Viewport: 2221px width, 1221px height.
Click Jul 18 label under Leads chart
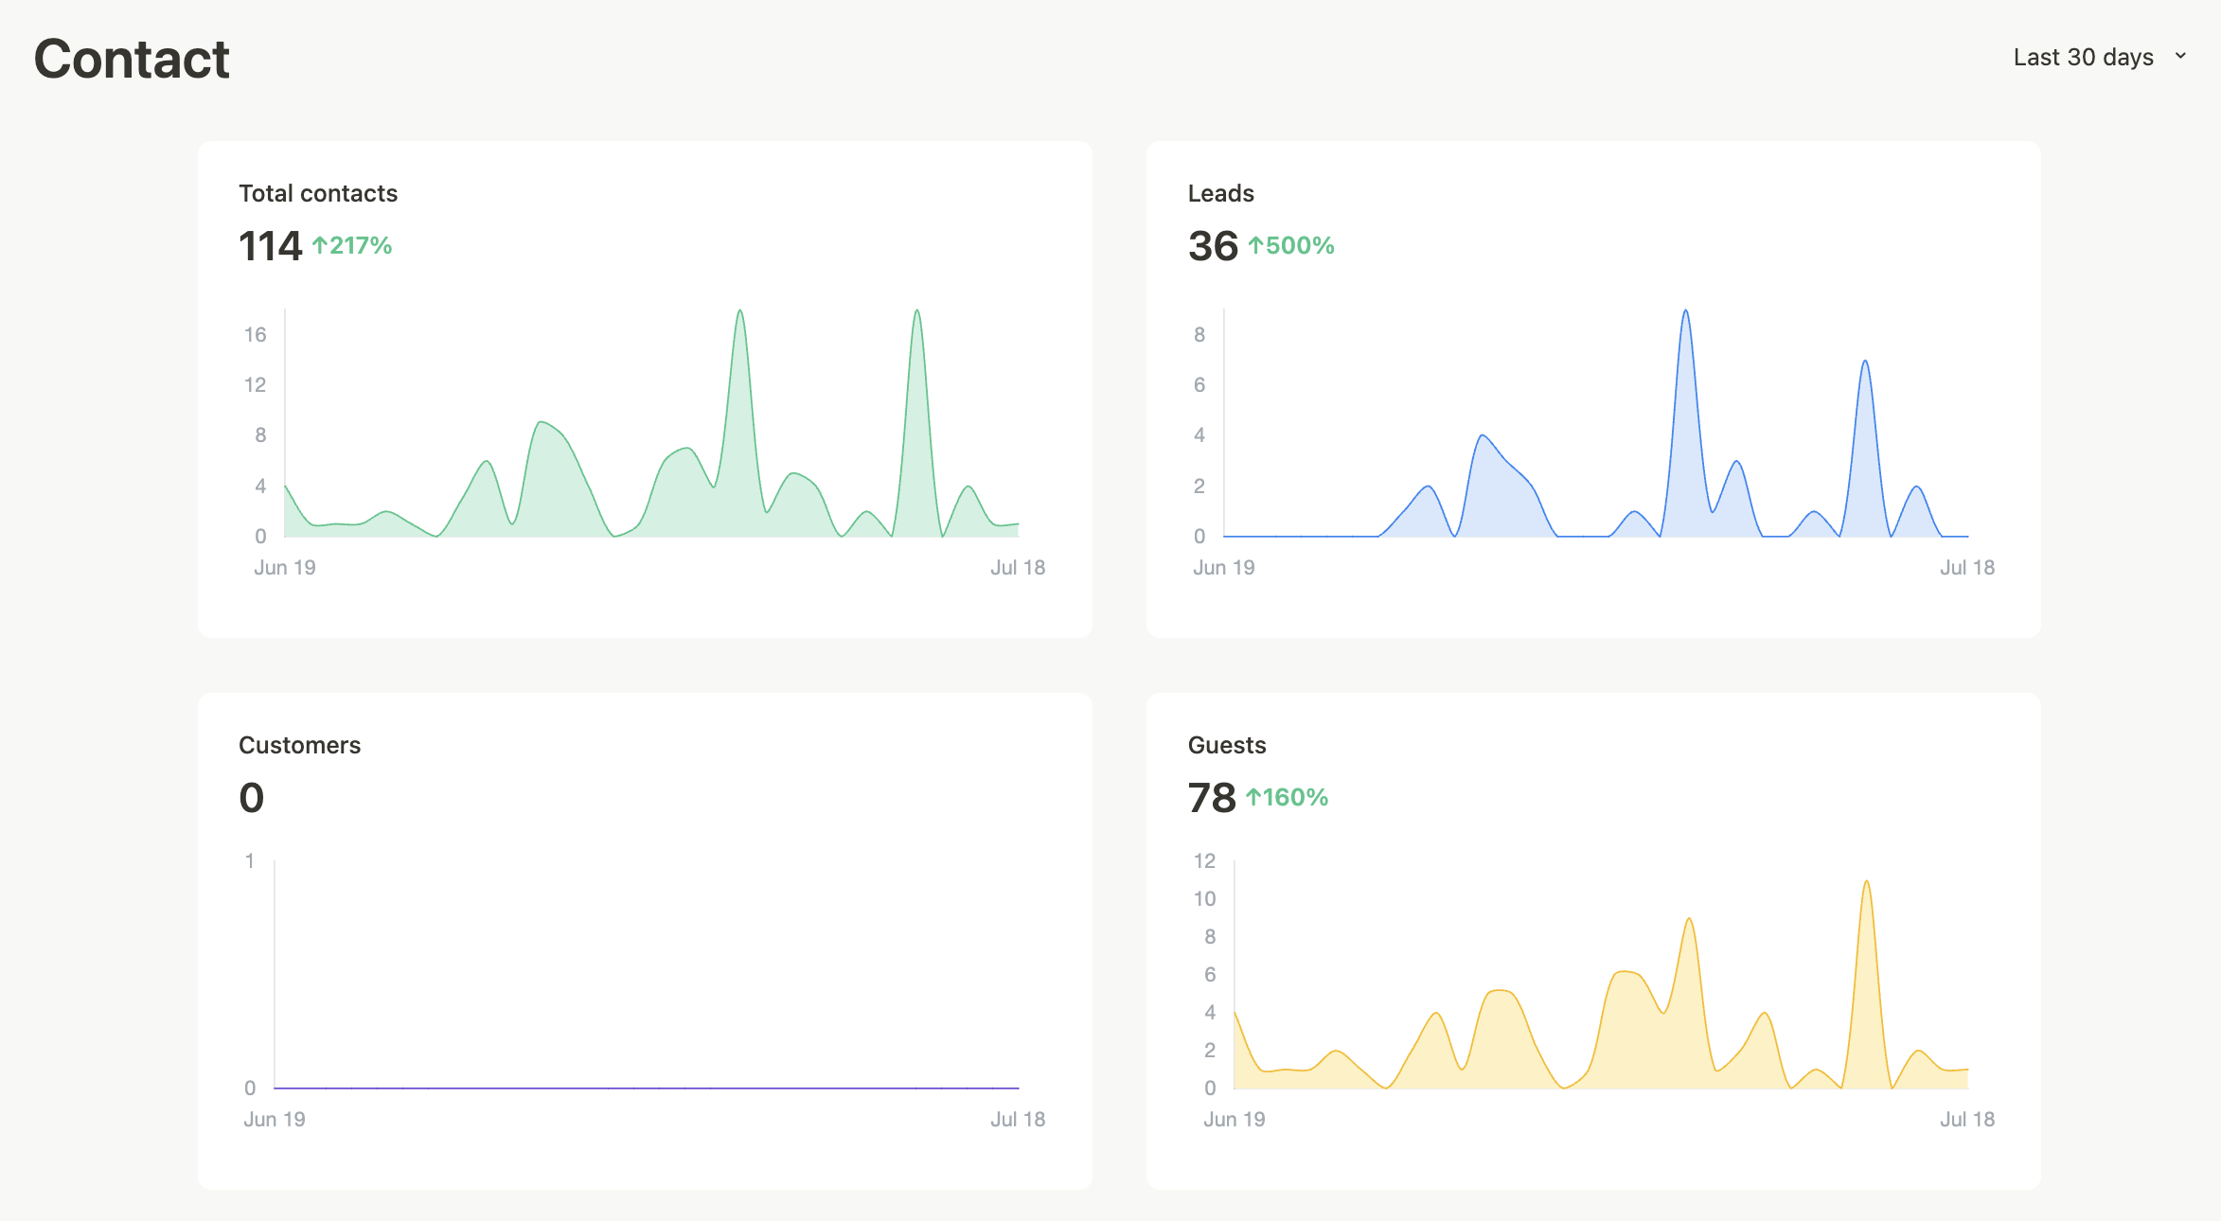click(1967, 567)
